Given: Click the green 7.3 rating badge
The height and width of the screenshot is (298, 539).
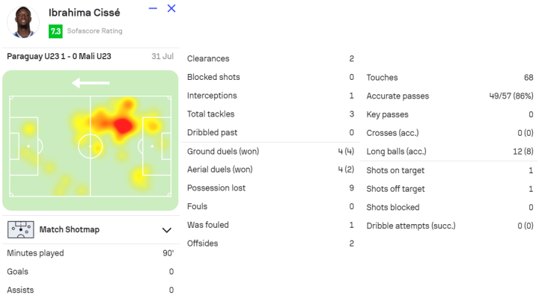Looking at the screenshot, I should pos(55,31).
